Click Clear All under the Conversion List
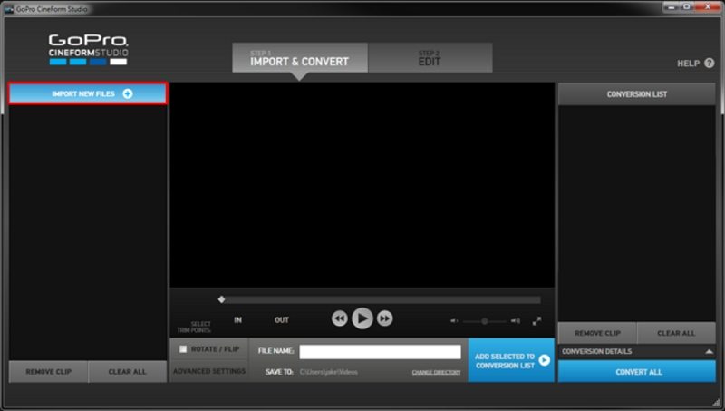 [x=676, y=333]
